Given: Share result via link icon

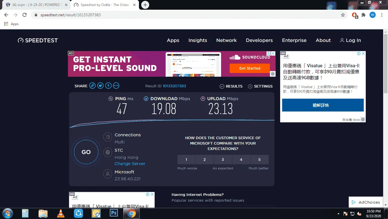Looking at the screenshot, I should (x=92, y=86).
